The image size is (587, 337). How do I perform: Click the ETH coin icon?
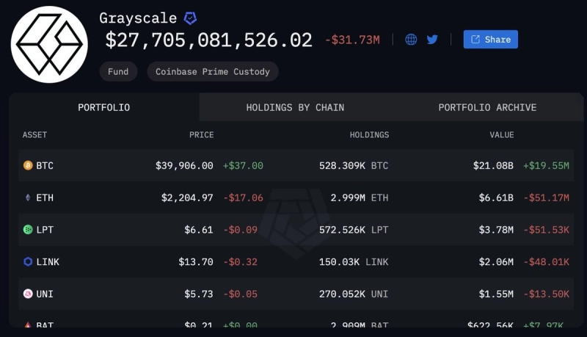[29, 198]
